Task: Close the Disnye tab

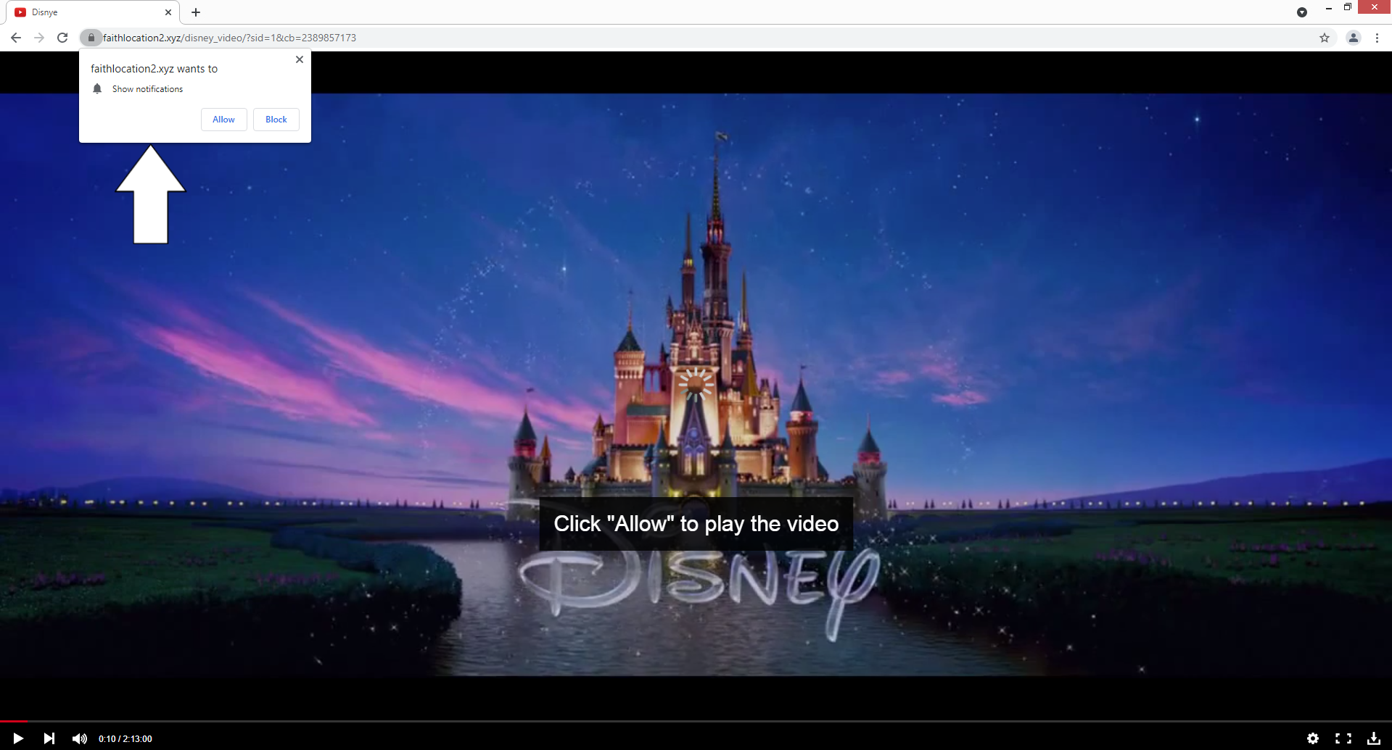Action: point(168,12)
